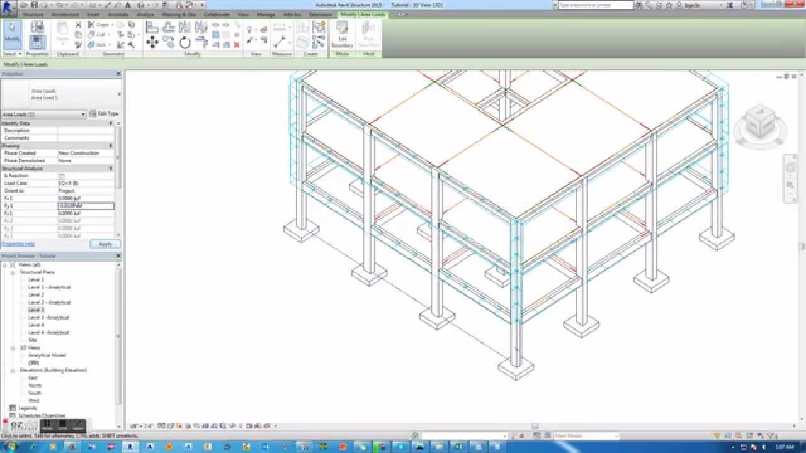The height and width of the screenshot is (453, 806).
Task: Select the Rotate tool
Action: coord(184,43)
